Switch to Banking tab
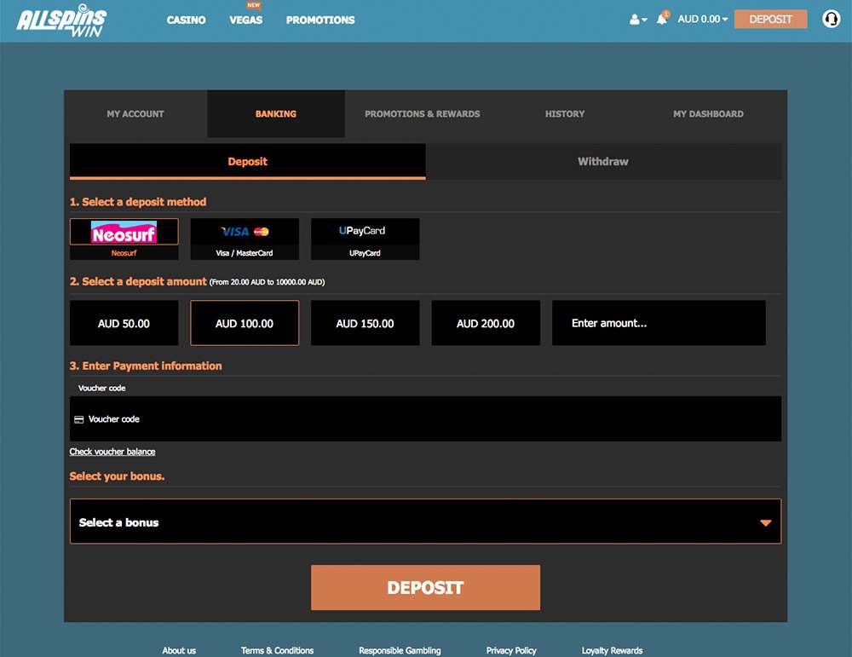Image resolution: width=852 pixels, height=657 pixels. click(276, 113)
